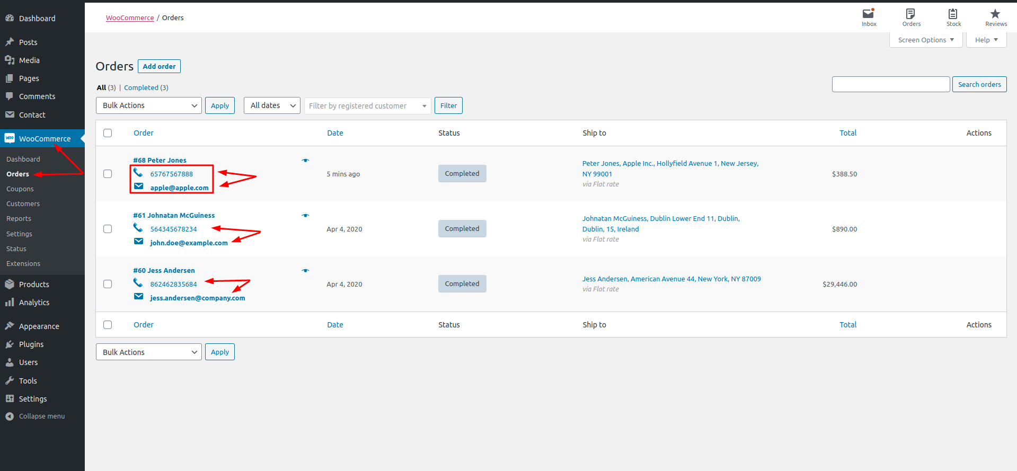Click phone icon next to 564345678234
1017x471 pixels.
[138, 227]
